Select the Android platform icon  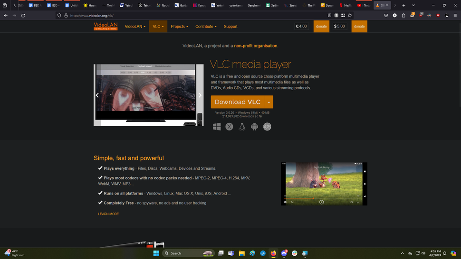(254, 127)
